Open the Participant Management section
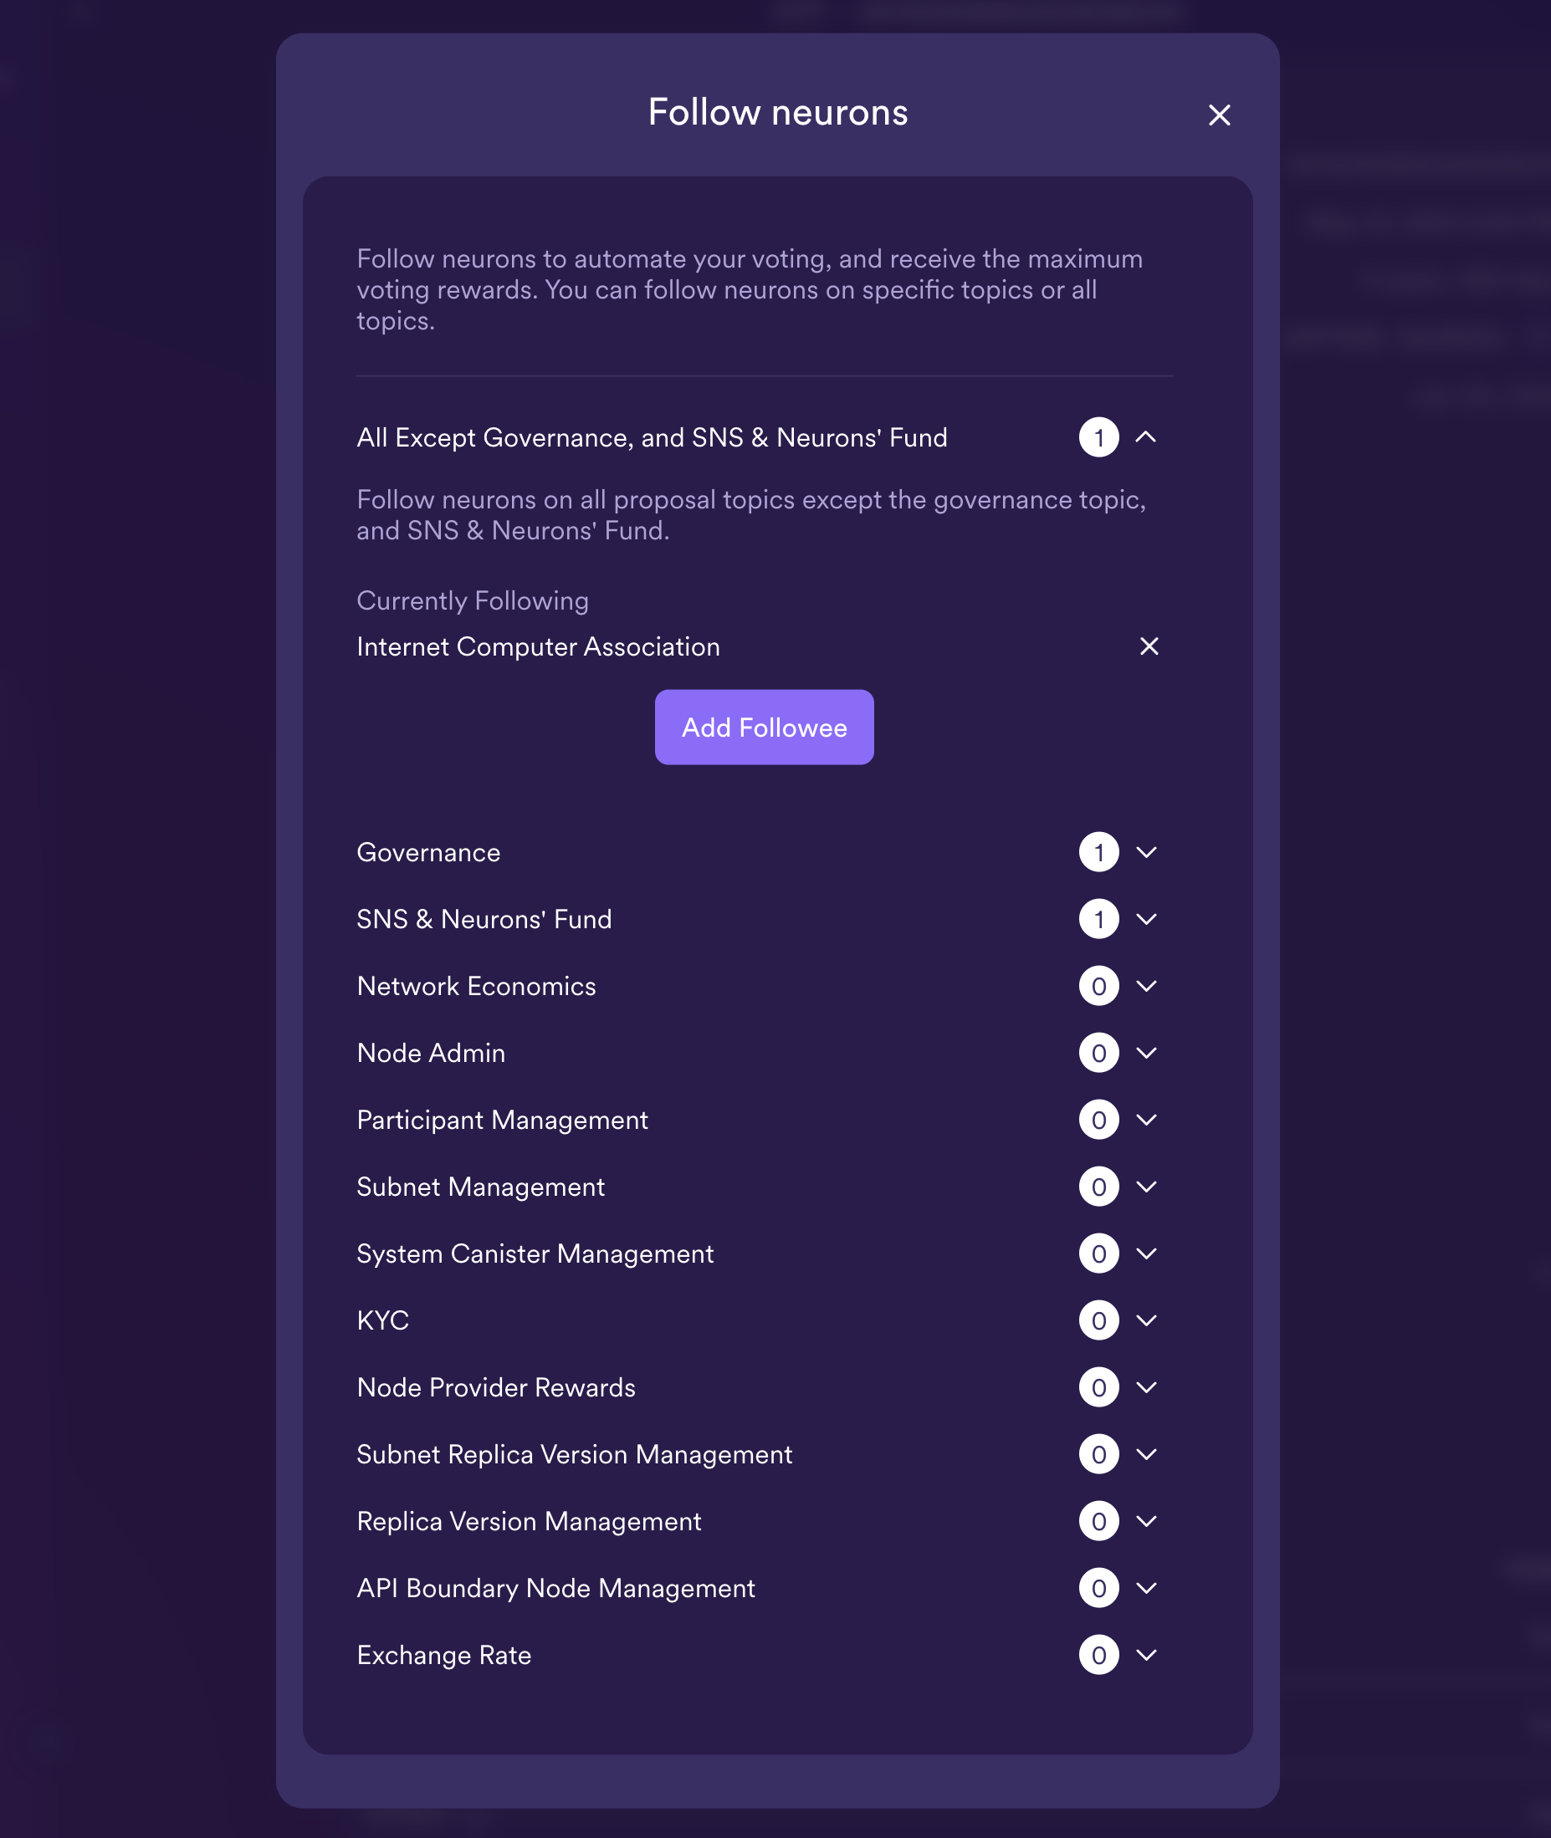 1145,1120
